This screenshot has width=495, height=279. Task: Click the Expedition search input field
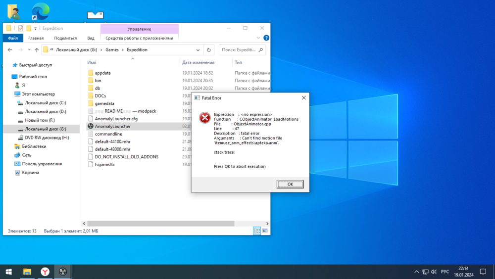tap(240, 50)
